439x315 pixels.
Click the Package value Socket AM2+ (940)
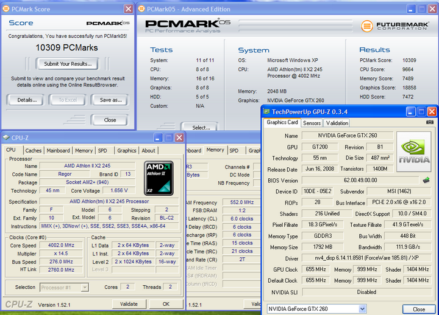point(87,182)
